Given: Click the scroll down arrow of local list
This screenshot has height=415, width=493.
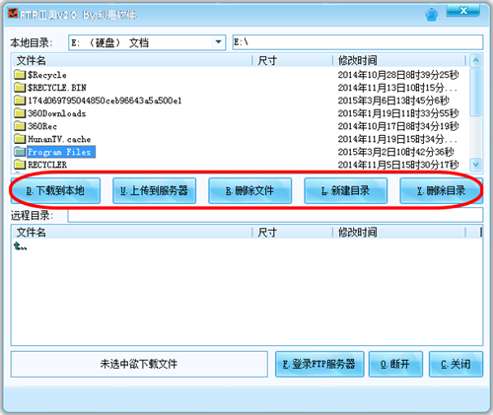Looking at the screenshot, I should coord(475,165).
